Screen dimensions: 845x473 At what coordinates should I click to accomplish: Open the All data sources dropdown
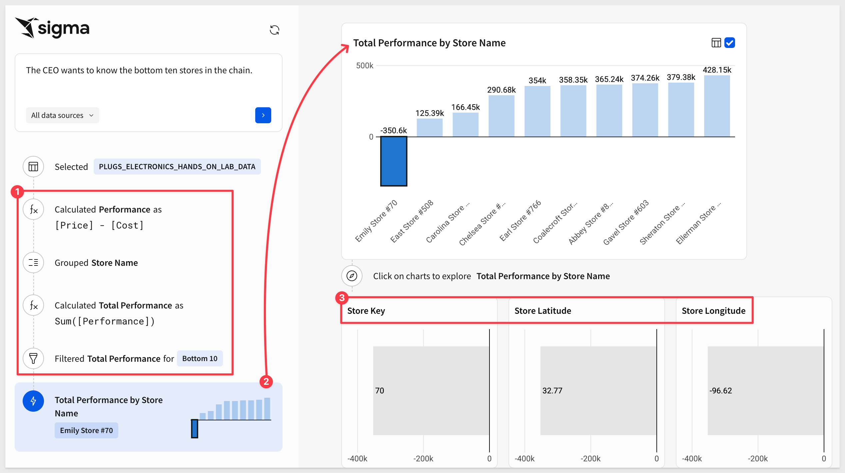click(x=62, y=115)
